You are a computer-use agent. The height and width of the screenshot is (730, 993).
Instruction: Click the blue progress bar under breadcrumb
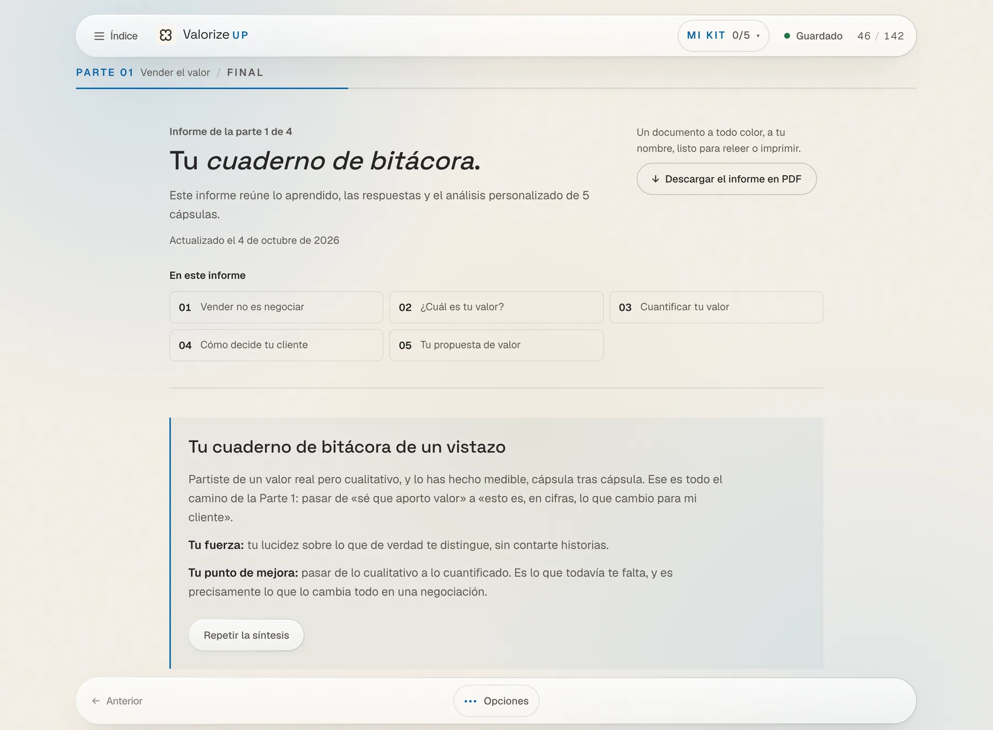(212, 88)
